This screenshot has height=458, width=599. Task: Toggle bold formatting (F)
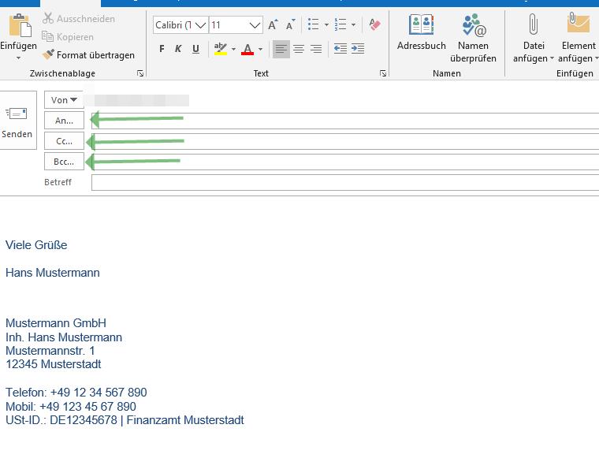162,49
